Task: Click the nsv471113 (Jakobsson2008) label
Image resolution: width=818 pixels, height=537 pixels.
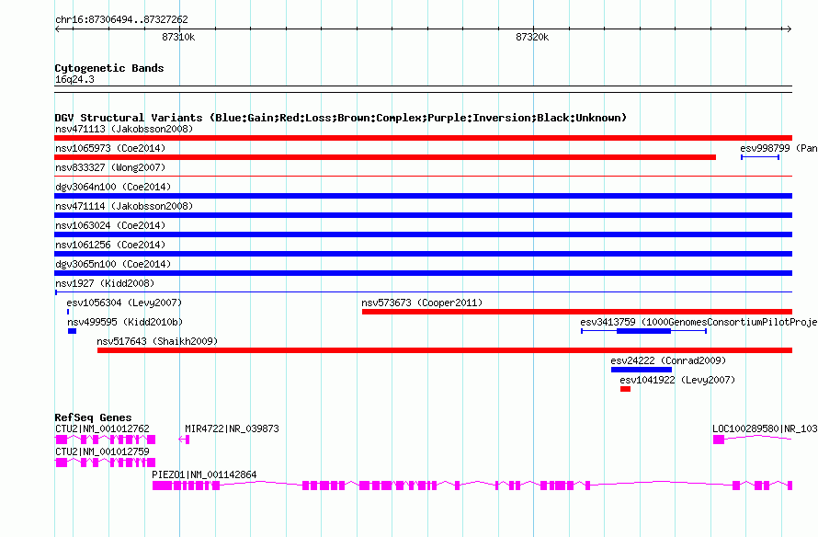Action: coord(124,129)
